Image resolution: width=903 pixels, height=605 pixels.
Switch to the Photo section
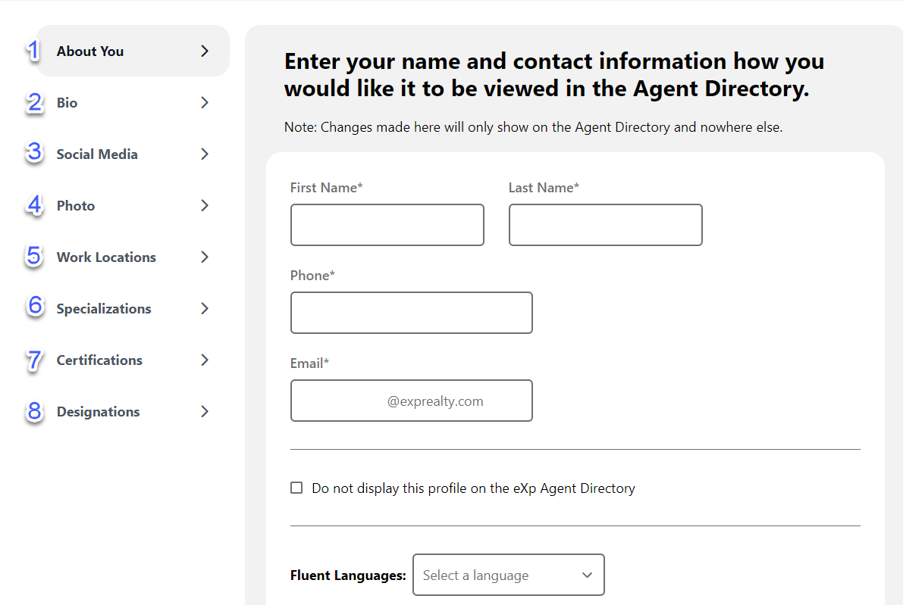coord(76,206)
